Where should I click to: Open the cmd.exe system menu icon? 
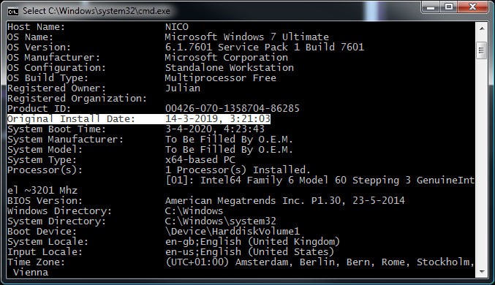click(13, 12)
